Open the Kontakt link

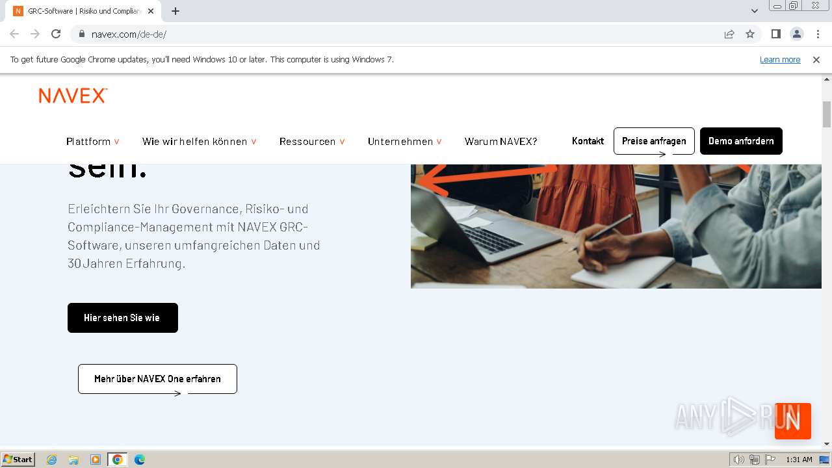pos(588,141)
